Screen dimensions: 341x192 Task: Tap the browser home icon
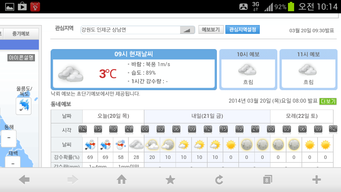tap(121, 180)
